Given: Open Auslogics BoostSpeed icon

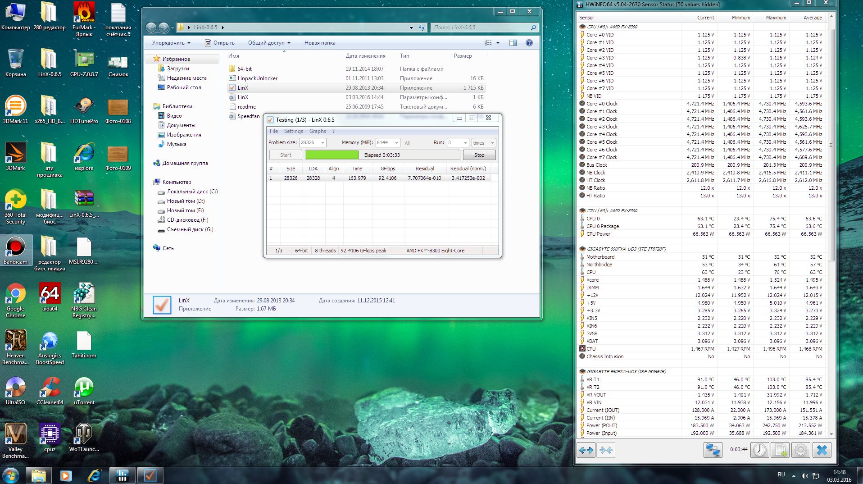Looking at the screenshot, I should click(x=50, y=347).
